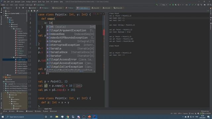The width and height of the screenshot is (212, 119).
Task: Open the Profiler tool window
Action: pos(38,111)
